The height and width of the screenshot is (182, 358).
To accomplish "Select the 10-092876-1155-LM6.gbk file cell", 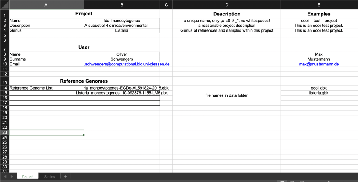I will click(122, 93).
